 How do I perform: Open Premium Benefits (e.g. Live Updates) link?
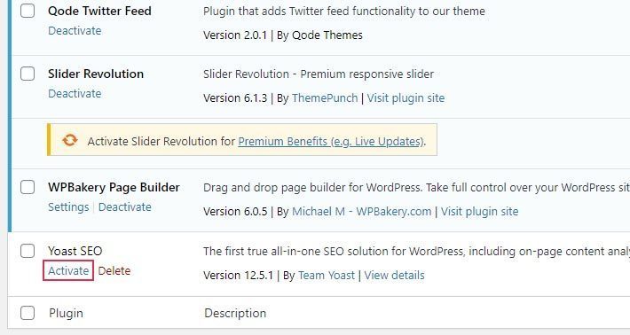pyautogui.click(x=331, y=141)
